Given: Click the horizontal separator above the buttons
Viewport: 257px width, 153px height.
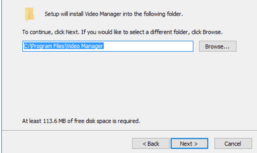Looking at the screenshot, I should 129,131.
